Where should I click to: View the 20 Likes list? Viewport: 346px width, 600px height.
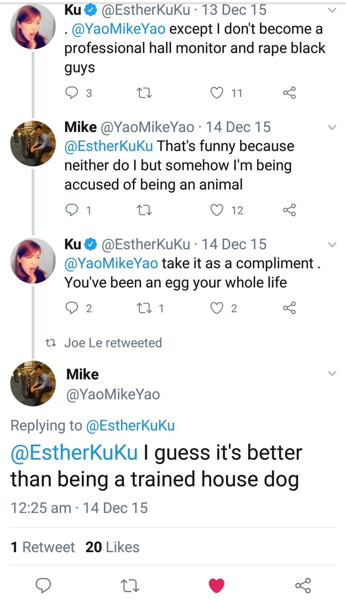[112, 547]
